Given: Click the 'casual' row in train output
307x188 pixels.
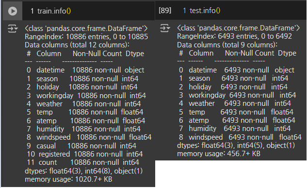Looking at the screenshot, I should pyautogui.click(x=81, y=146).
